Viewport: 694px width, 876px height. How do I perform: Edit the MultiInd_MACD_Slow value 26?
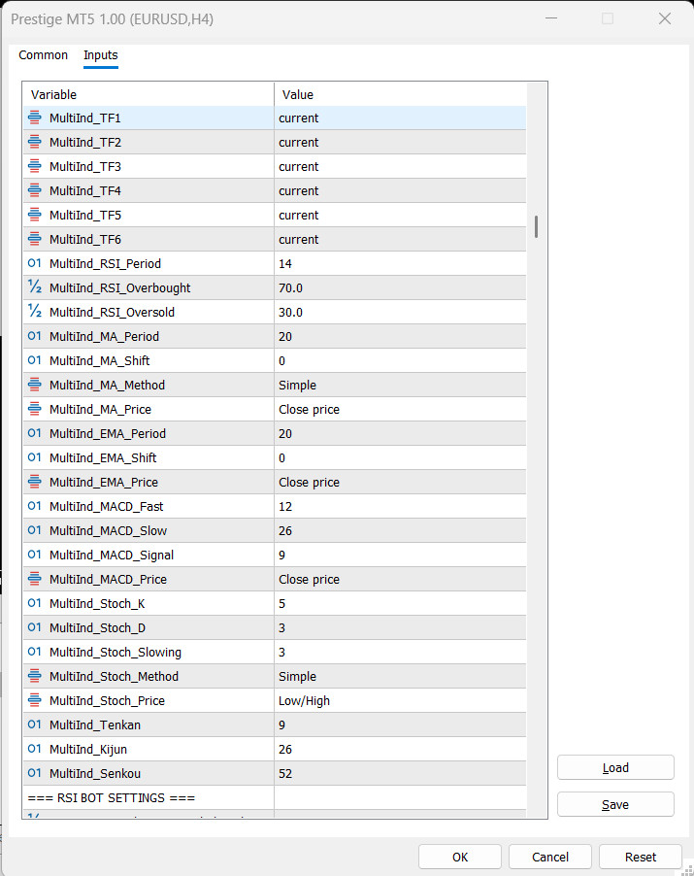coord(400,530)
